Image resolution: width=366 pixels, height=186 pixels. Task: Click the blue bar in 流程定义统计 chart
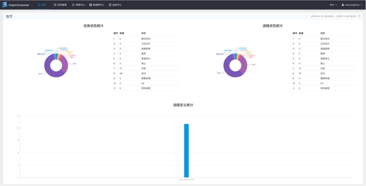pos(186,150)
